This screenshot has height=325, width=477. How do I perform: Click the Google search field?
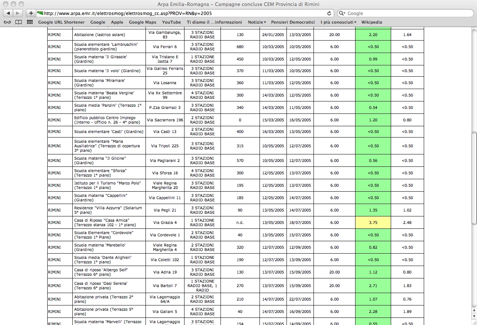[406, 13]
